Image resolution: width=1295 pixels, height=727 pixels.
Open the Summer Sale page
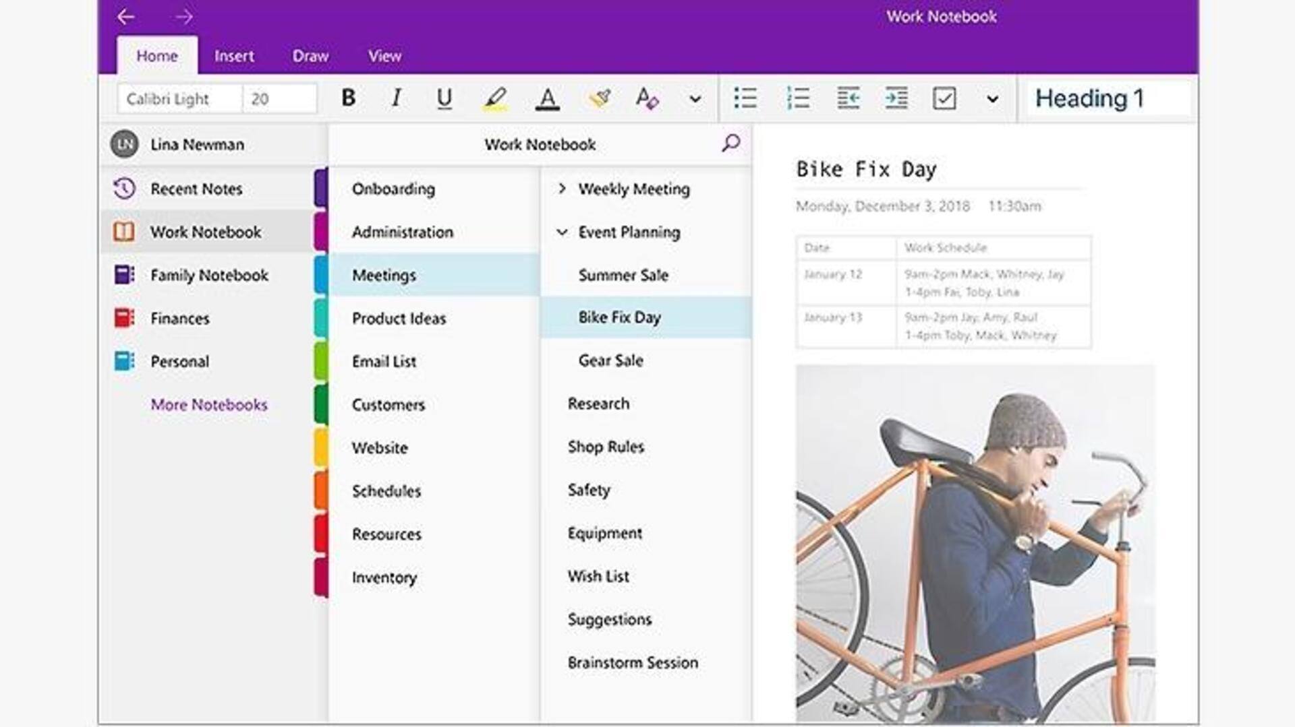(646, 275)
